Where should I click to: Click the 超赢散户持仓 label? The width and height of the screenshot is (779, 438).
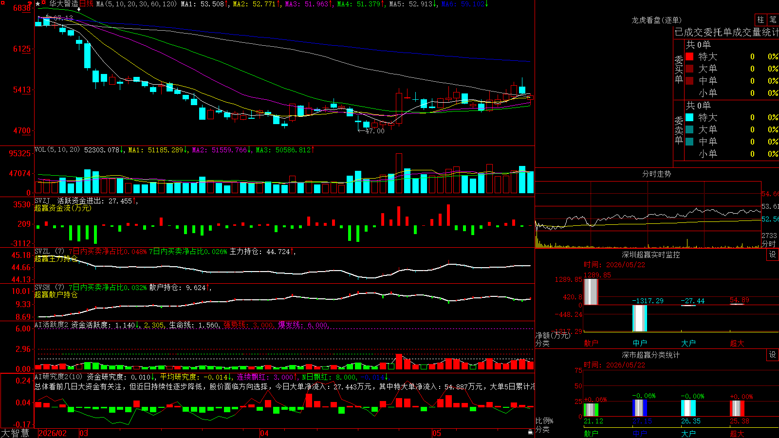click(56, 295)
